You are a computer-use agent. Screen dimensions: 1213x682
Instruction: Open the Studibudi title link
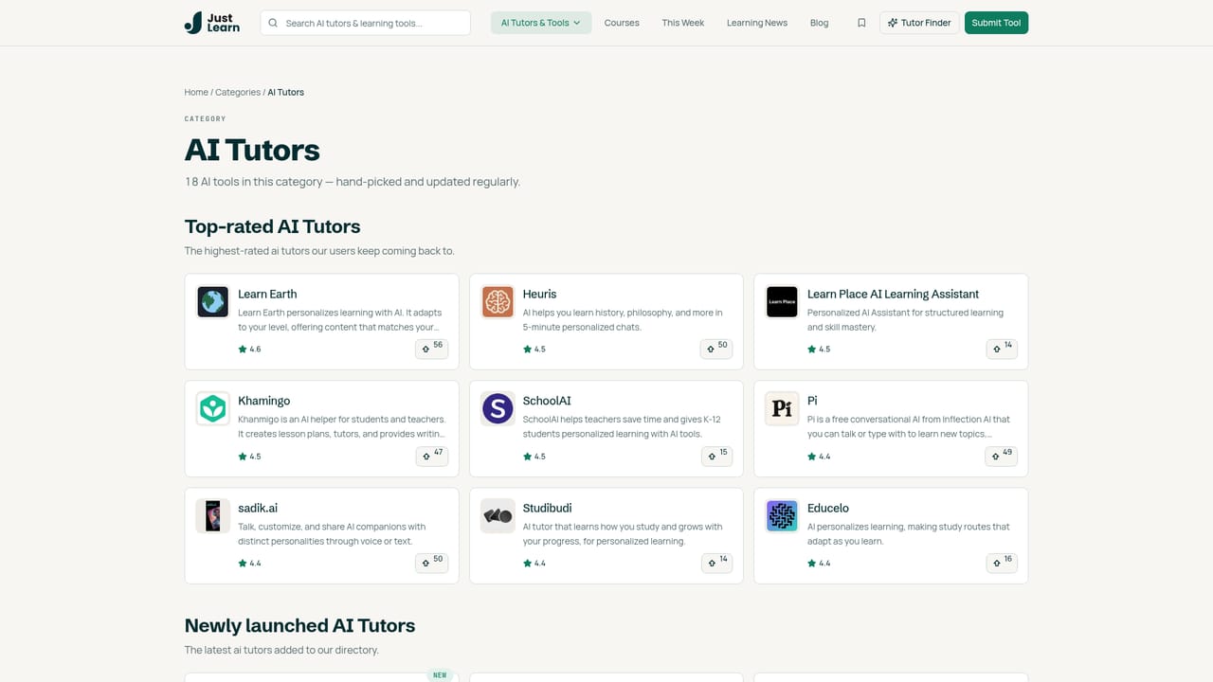[548, 508]
